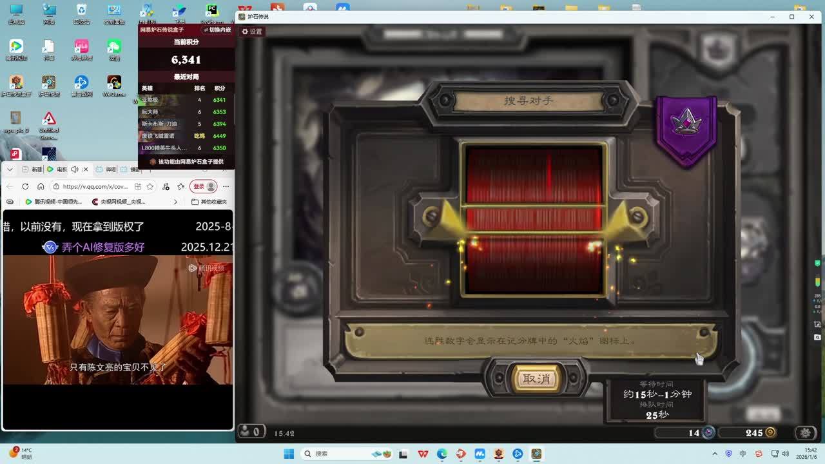Mute the playing browser tab audio
This screenshot has width=825, height=464.
pos(74,169)
